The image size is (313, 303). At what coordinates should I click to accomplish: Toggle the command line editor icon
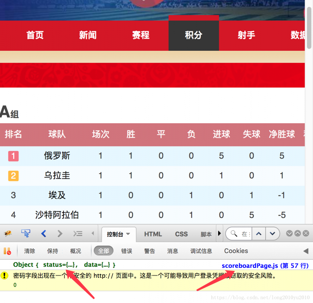(x=78, y=233)
